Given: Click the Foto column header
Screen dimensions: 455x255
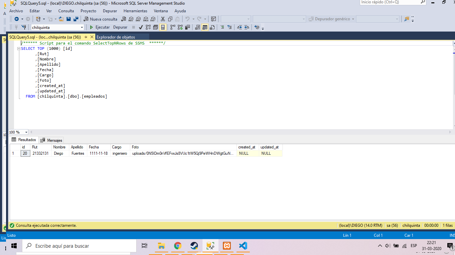Looking at the screenshot, I should tap(184, 147).
